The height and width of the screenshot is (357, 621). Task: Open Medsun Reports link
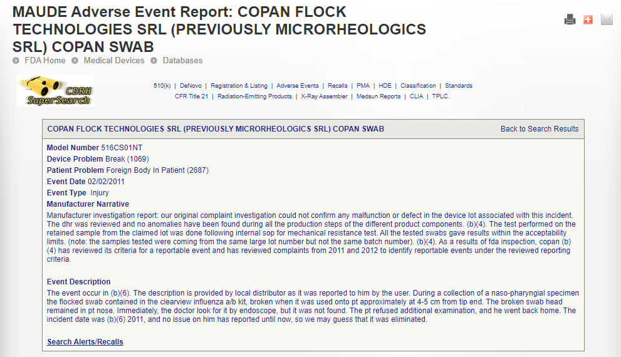378,96
